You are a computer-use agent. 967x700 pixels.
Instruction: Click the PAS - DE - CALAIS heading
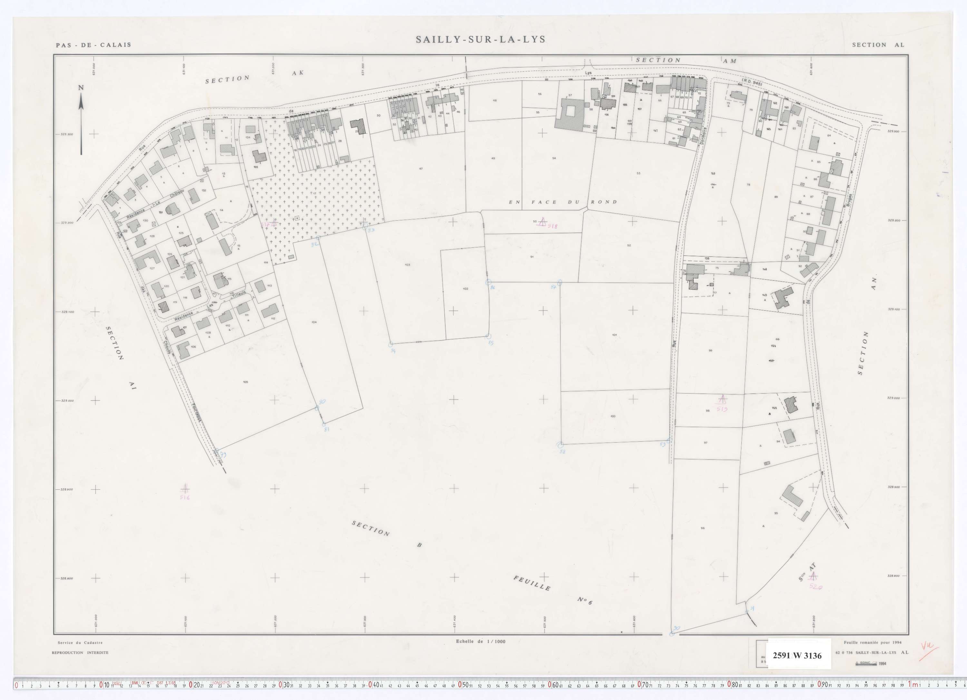coord(94,45)
